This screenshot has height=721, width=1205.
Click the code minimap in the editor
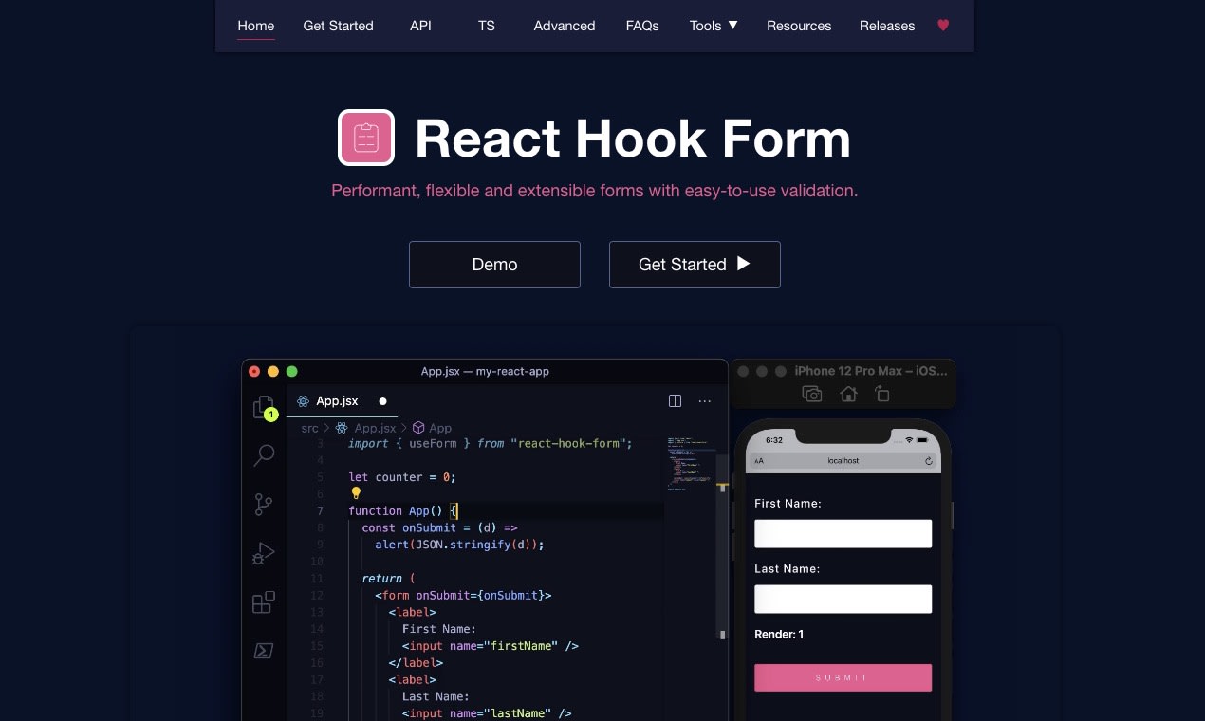(x=690, y=465)
